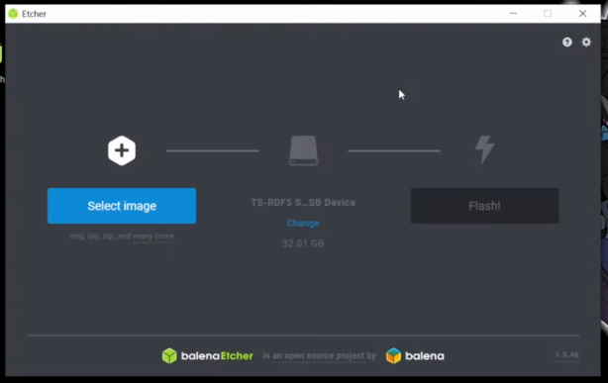Click the Etcher icon in title bar

13,14
